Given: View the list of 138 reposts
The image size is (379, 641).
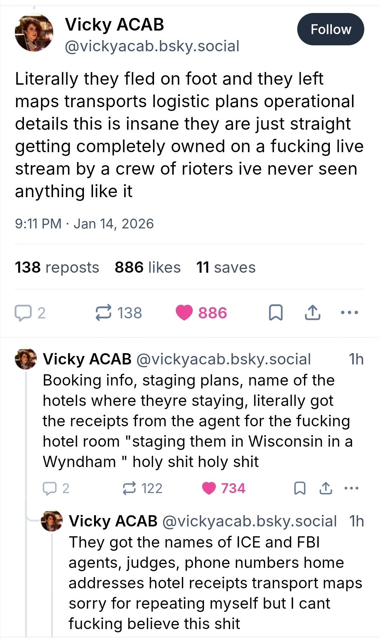Looking at the screenshot, I should (x=57, y=267).
